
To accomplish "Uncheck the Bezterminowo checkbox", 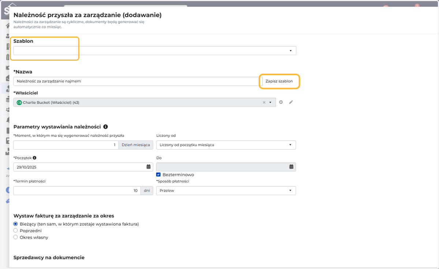I will pos(158,175).
